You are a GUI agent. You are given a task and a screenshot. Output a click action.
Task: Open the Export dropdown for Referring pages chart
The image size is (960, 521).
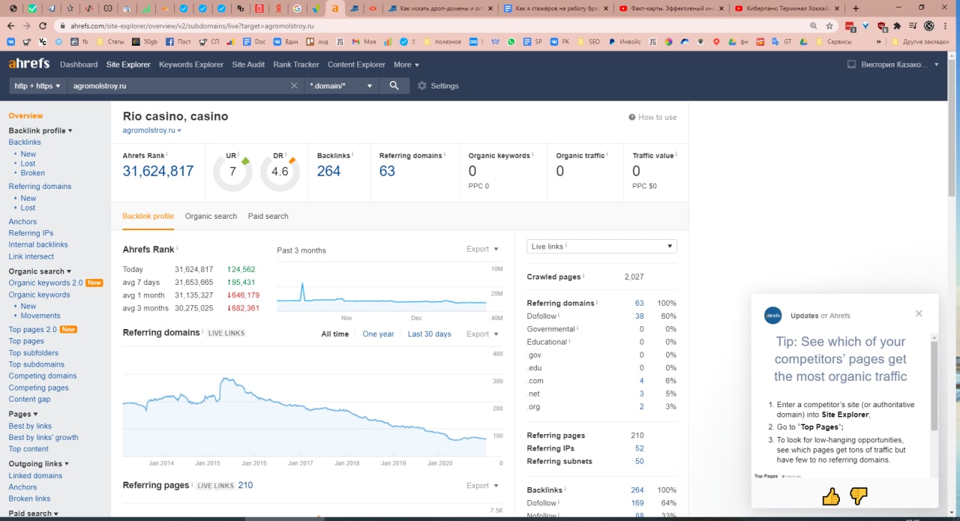pyautogui.click(x=482, y=486)
